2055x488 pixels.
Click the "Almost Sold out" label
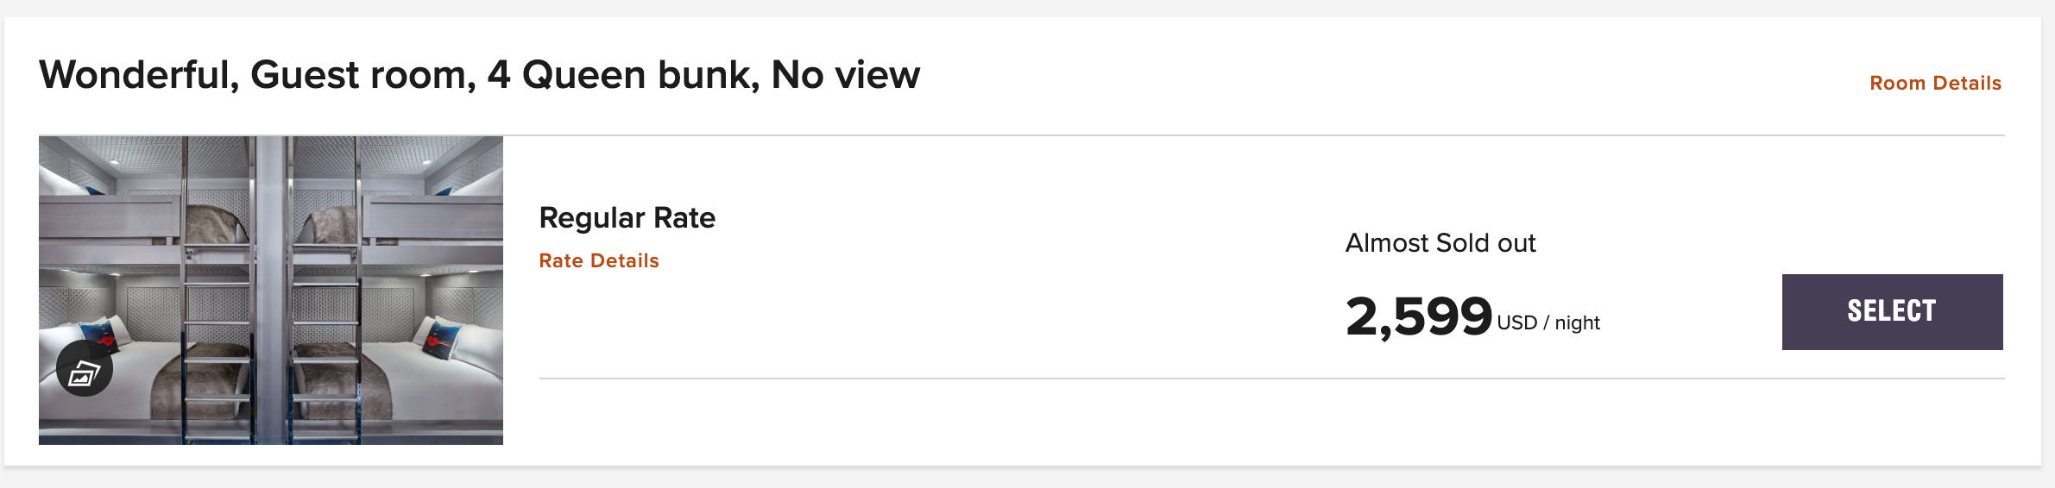1440,243
